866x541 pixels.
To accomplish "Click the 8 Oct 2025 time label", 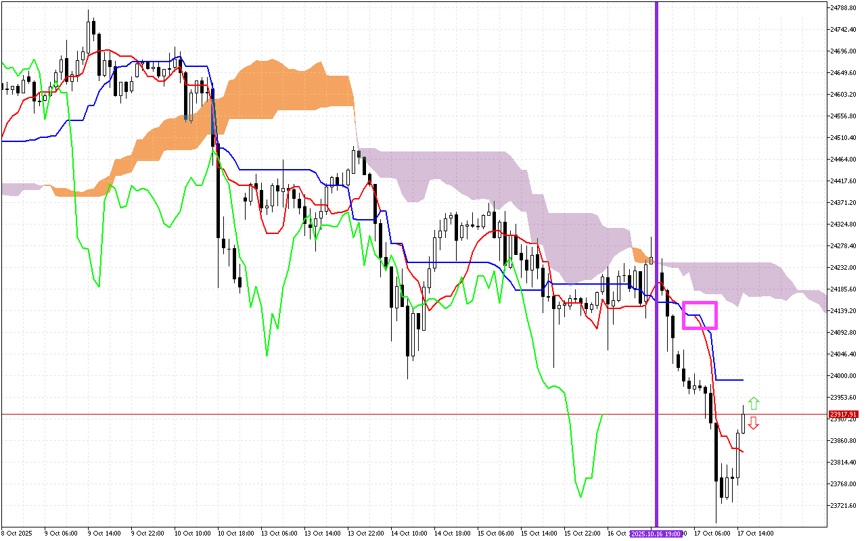I will [x=18, y=533].
